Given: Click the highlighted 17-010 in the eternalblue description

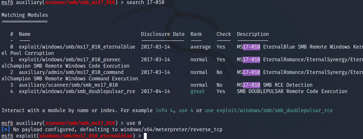Looking at the screenshot, I should tap(251, 47).
